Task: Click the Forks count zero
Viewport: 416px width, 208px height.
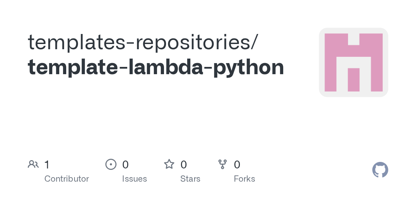Action: coord(237,164)
